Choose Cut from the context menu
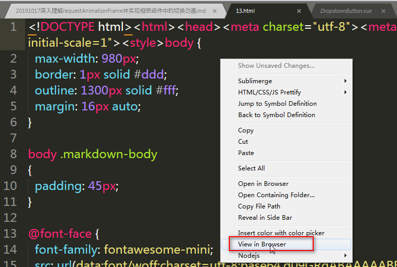 [x=243, y=142]
